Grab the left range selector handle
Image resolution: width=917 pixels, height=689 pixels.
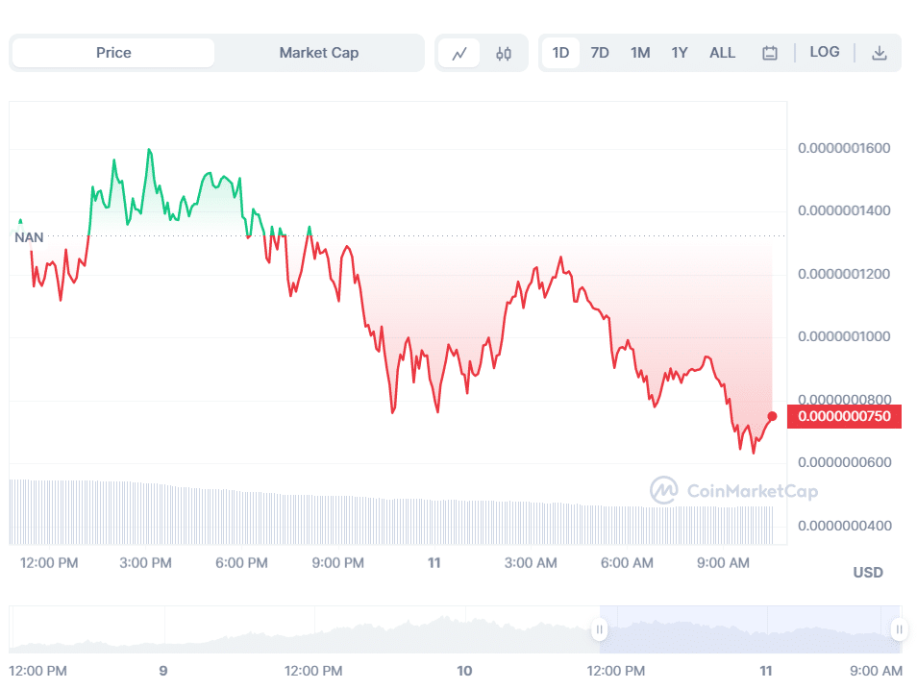(x=600, y=629)
